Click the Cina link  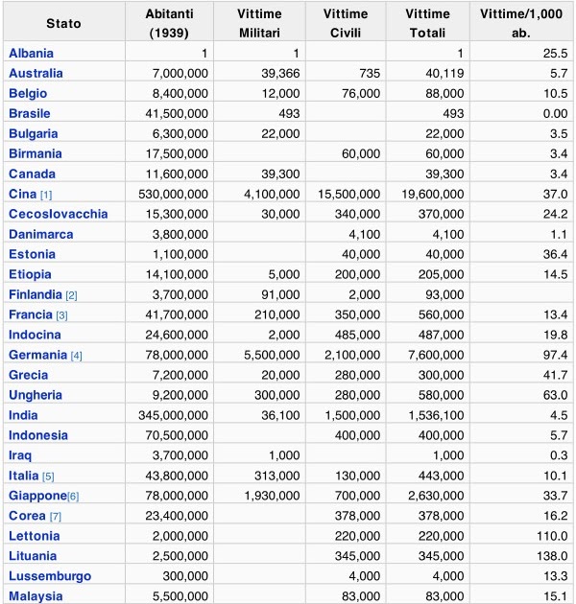coord(22,194)
